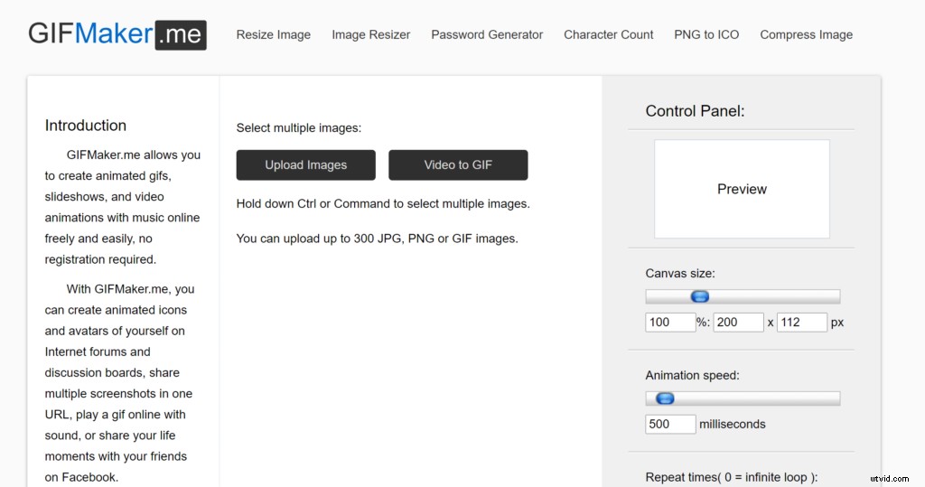This screenshot has width=925, height=487.
Task: Open the Image Resizer link
Action: (x=370, y=35)
